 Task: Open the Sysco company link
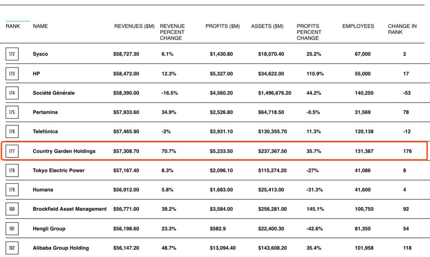coord(40,54)
